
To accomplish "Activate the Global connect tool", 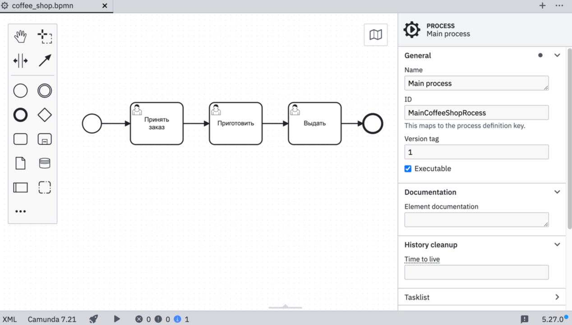I will pyautogui.click(x=45, y=60).
